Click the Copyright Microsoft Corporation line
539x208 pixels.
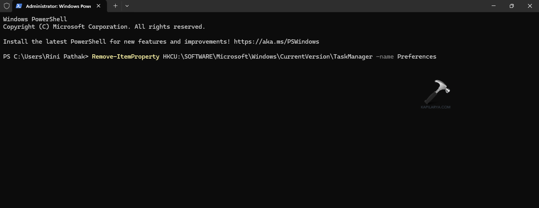point(104,27)
